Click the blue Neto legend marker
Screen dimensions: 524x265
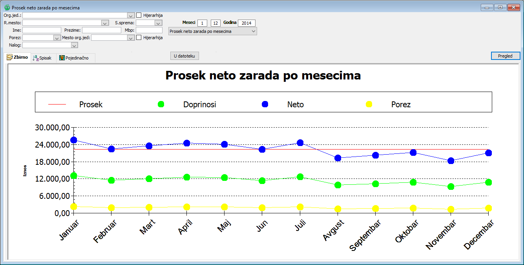click(265, 104)
